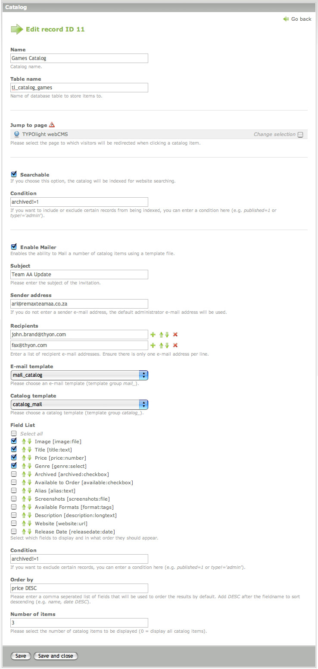Disable the Enable Mailer checkbox

tap(14, 247)
